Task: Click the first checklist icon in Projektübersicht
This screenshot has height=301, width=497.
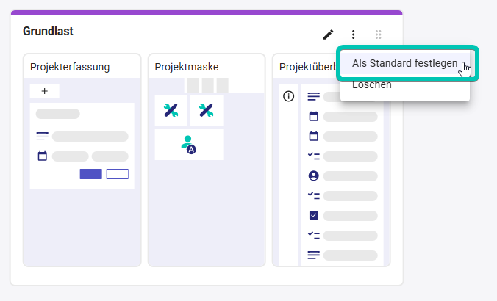Action: coord(314,156)
